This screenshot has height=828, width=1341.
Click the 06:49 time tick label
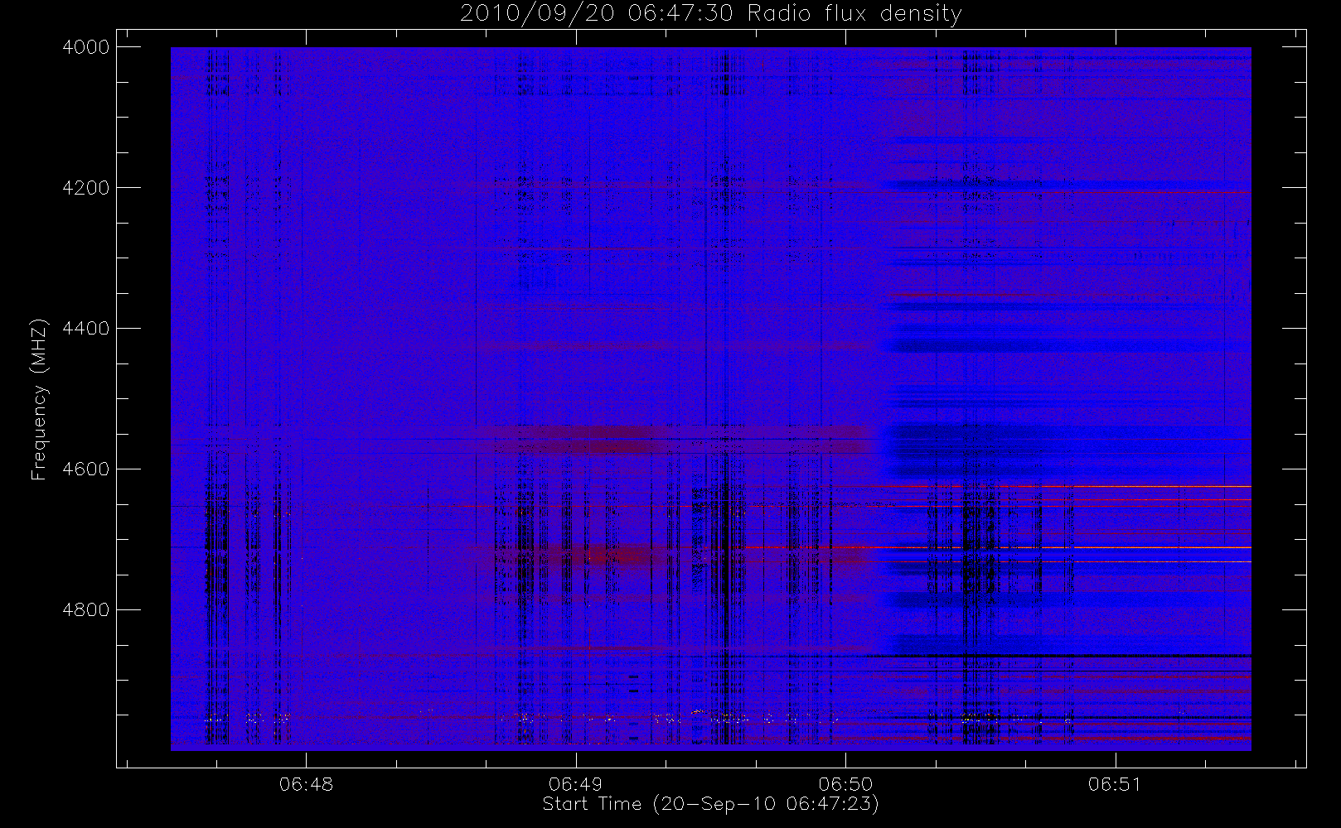[x=575, y=784]
